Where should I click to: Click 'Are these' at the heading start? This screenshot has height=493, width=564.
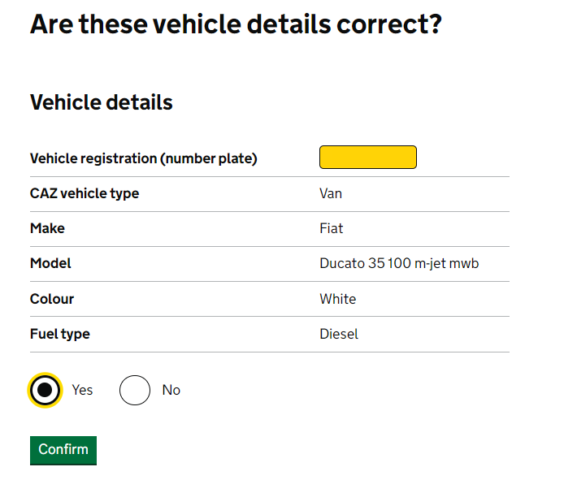tap(85, 24)
